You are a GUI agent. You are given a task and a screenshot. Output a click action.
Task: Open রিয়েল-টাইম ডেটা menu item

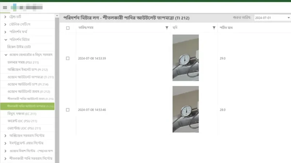pyautogui.click(x=19, y=47)
